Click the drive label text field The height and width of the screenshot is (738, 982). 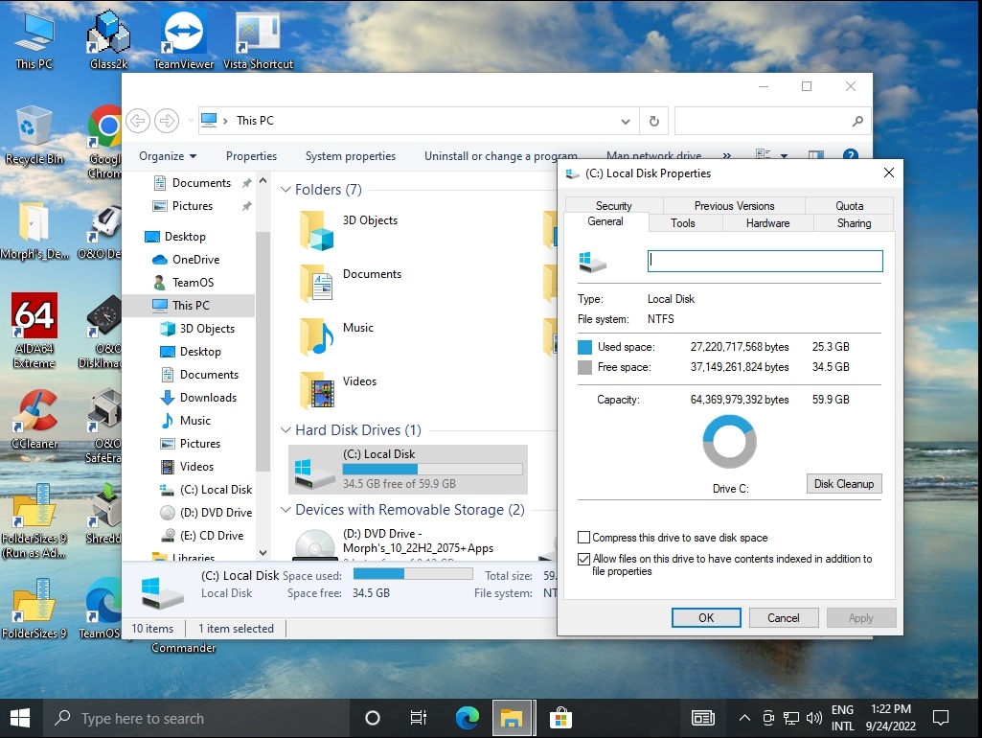click(765, 261)
